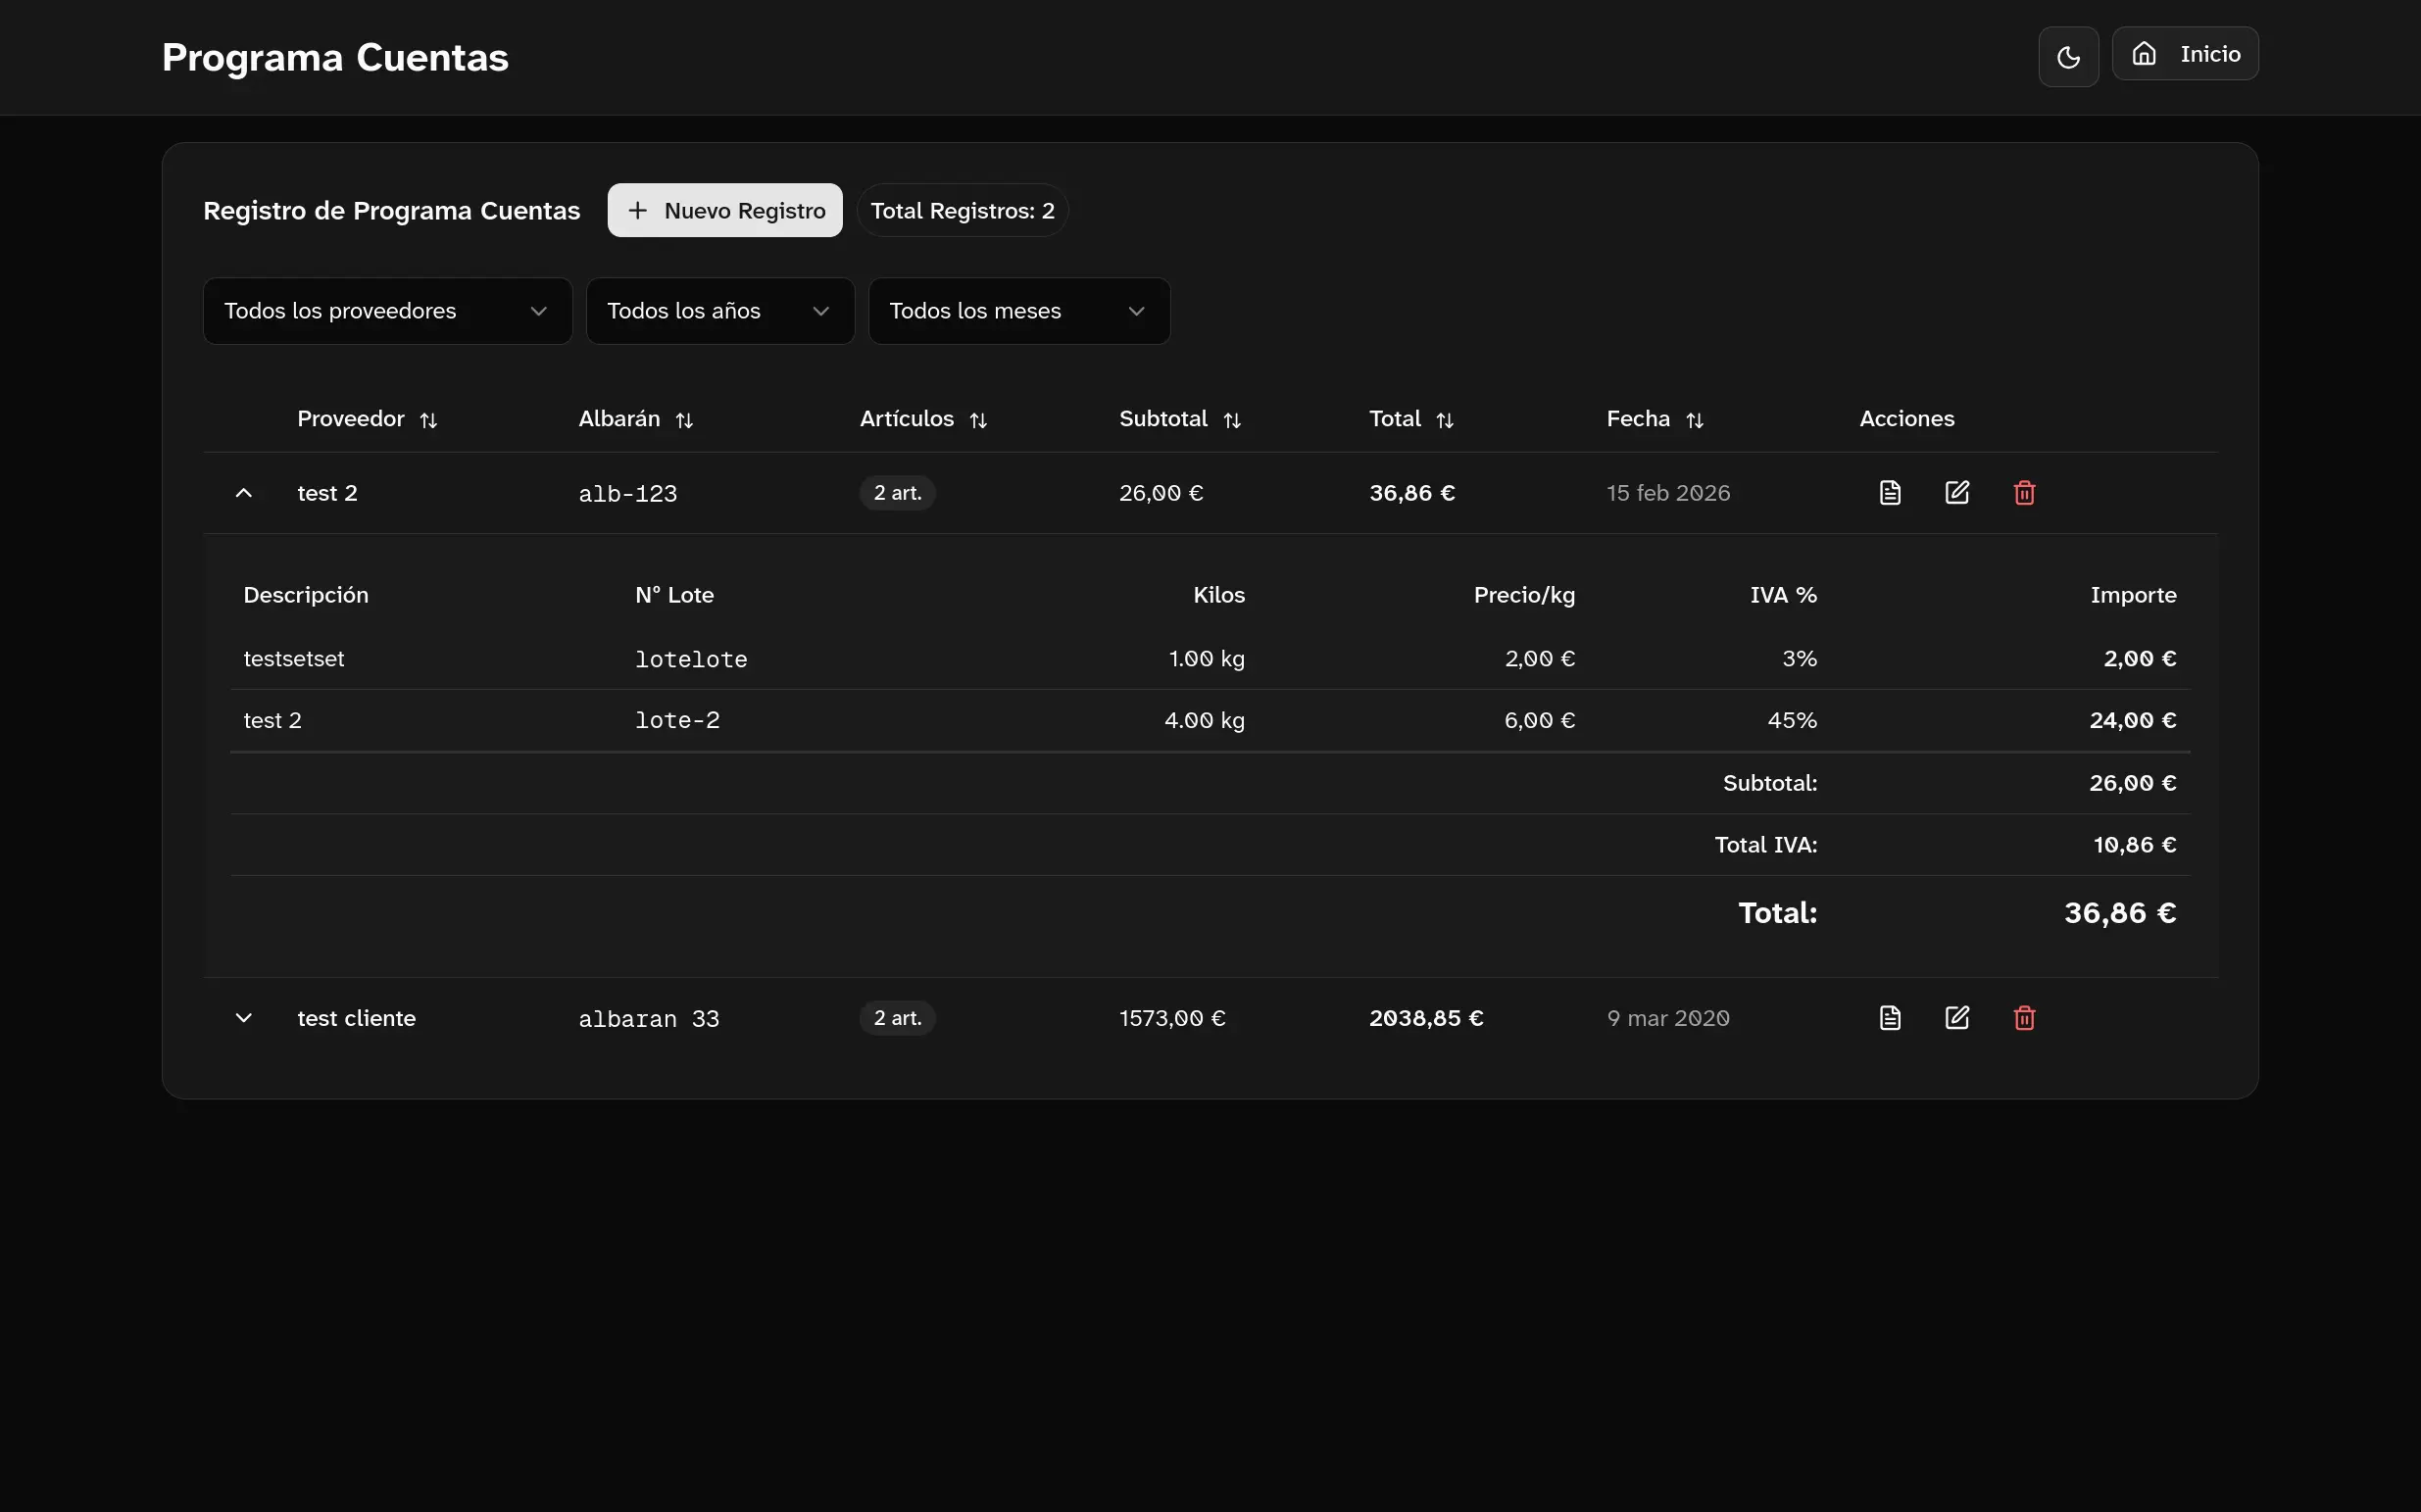
Task: Delete the alb-123 record
Action: point(2024,493)
